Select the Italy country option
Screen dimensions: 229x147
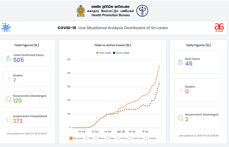coord(108,138)
